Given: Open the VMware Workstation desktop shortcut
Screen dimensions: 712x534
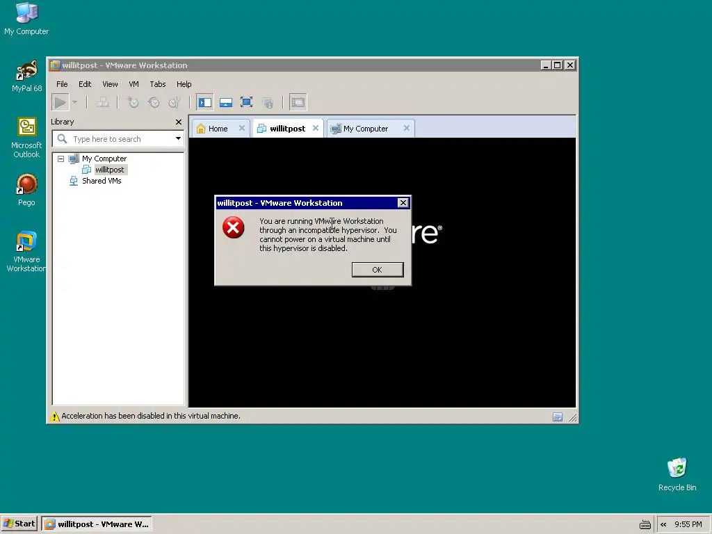Looking at the screenshot, I should tap(26, 251).
